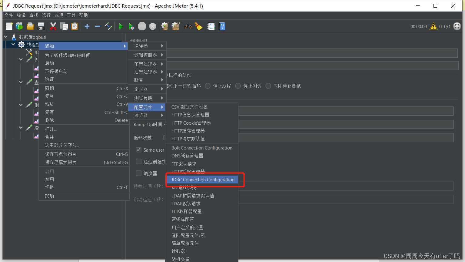
Task: Click the Shutdown test icon
Action: (153, 26)
